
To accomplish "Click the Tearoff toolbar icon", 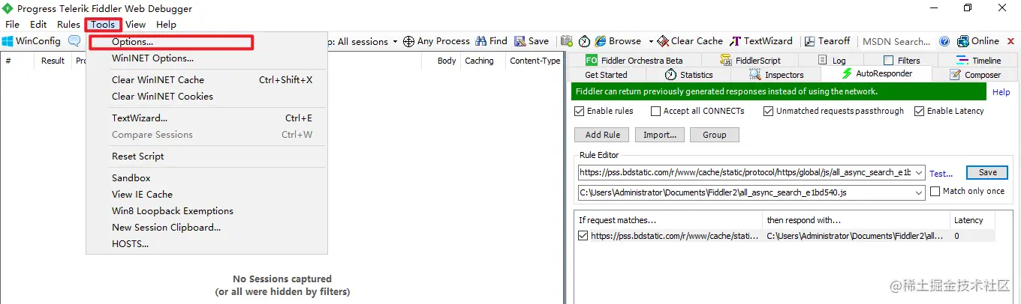I will point(810,41).
